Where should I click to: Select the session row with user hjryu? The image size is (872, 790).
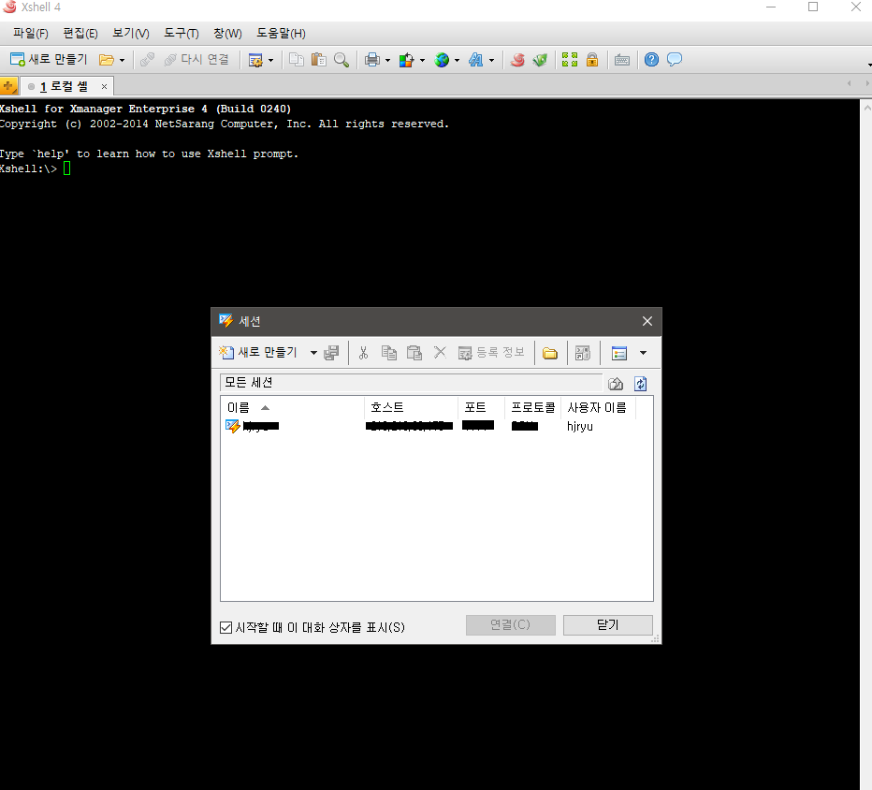[x=437, y=426]
